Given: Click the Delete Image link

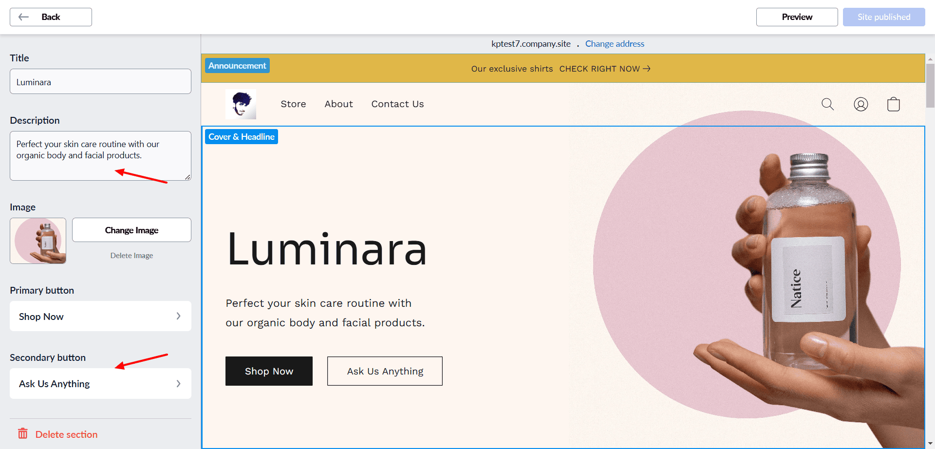Looking at the screenshot, I should [131, 256].
